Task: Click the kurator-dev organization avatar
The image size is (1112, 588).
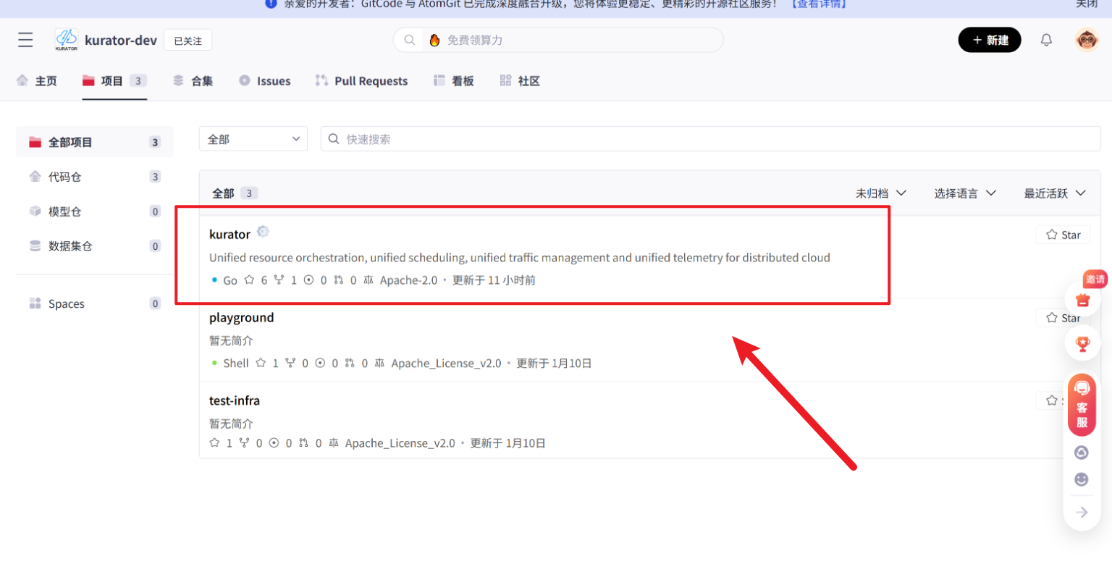Action: click(x=66, y=40)
